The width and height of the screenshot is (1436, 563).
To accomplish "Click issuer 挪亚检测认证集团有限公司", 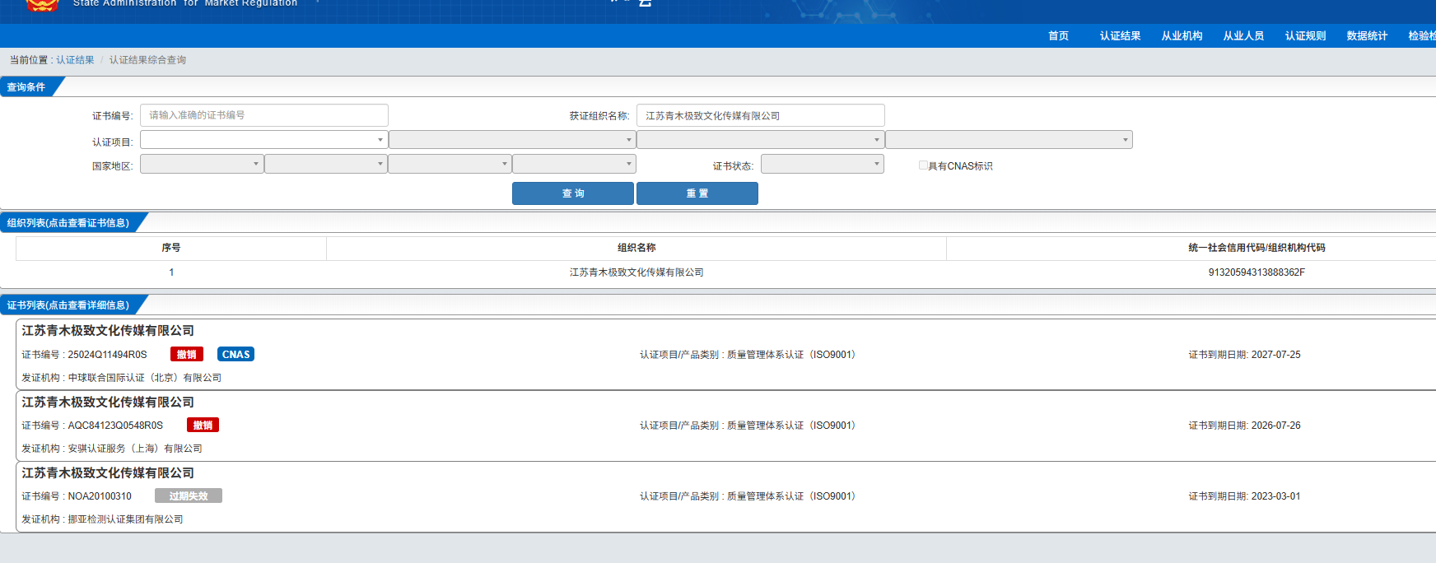I will click(125, 519).
